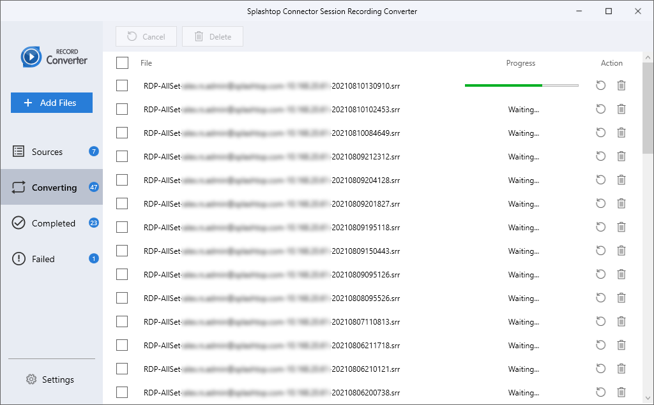Cancel conversion of file ending 20210809195118.srr
Screen dimensions: 654x405
600,227
